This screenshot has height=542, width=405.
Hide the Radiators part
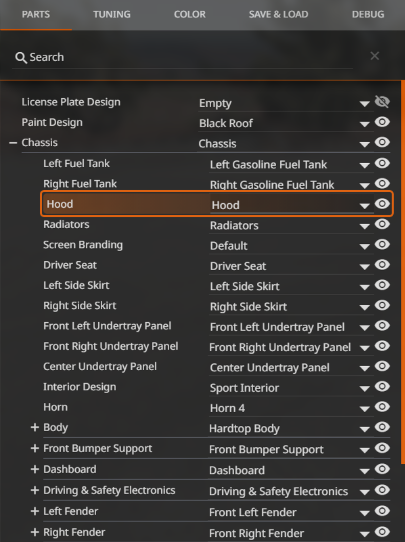(382, 224)
